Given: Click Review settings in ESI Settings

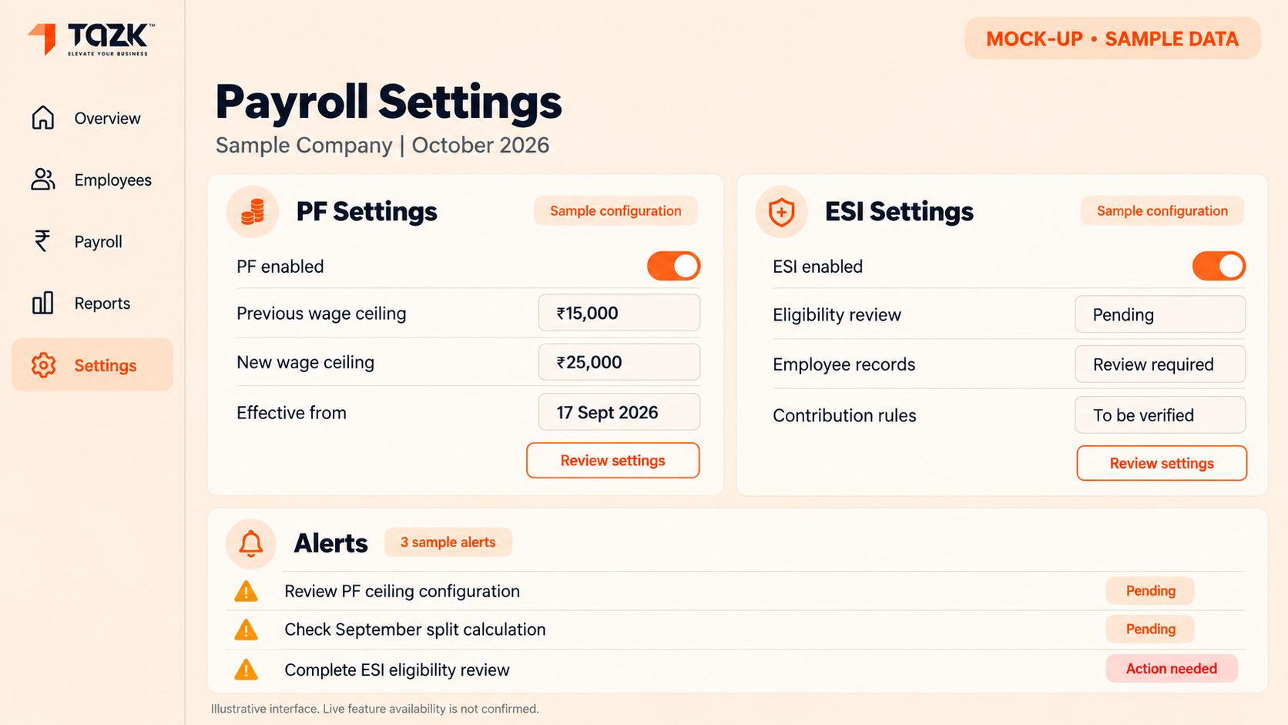Looking at the screenshot, I should [1162, 463].
